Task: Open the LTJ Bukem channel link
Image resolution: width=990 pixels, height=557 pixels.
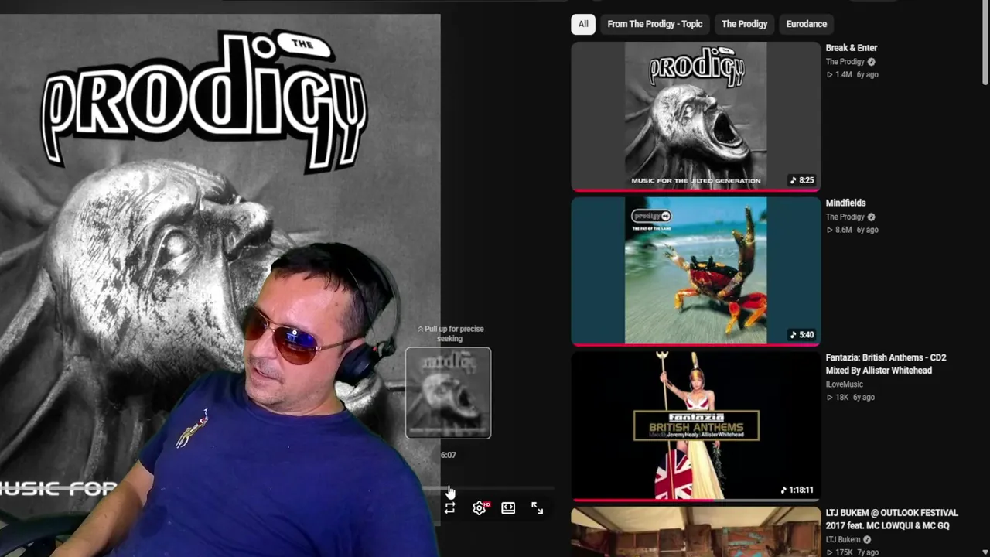Action: coord(843,539)
